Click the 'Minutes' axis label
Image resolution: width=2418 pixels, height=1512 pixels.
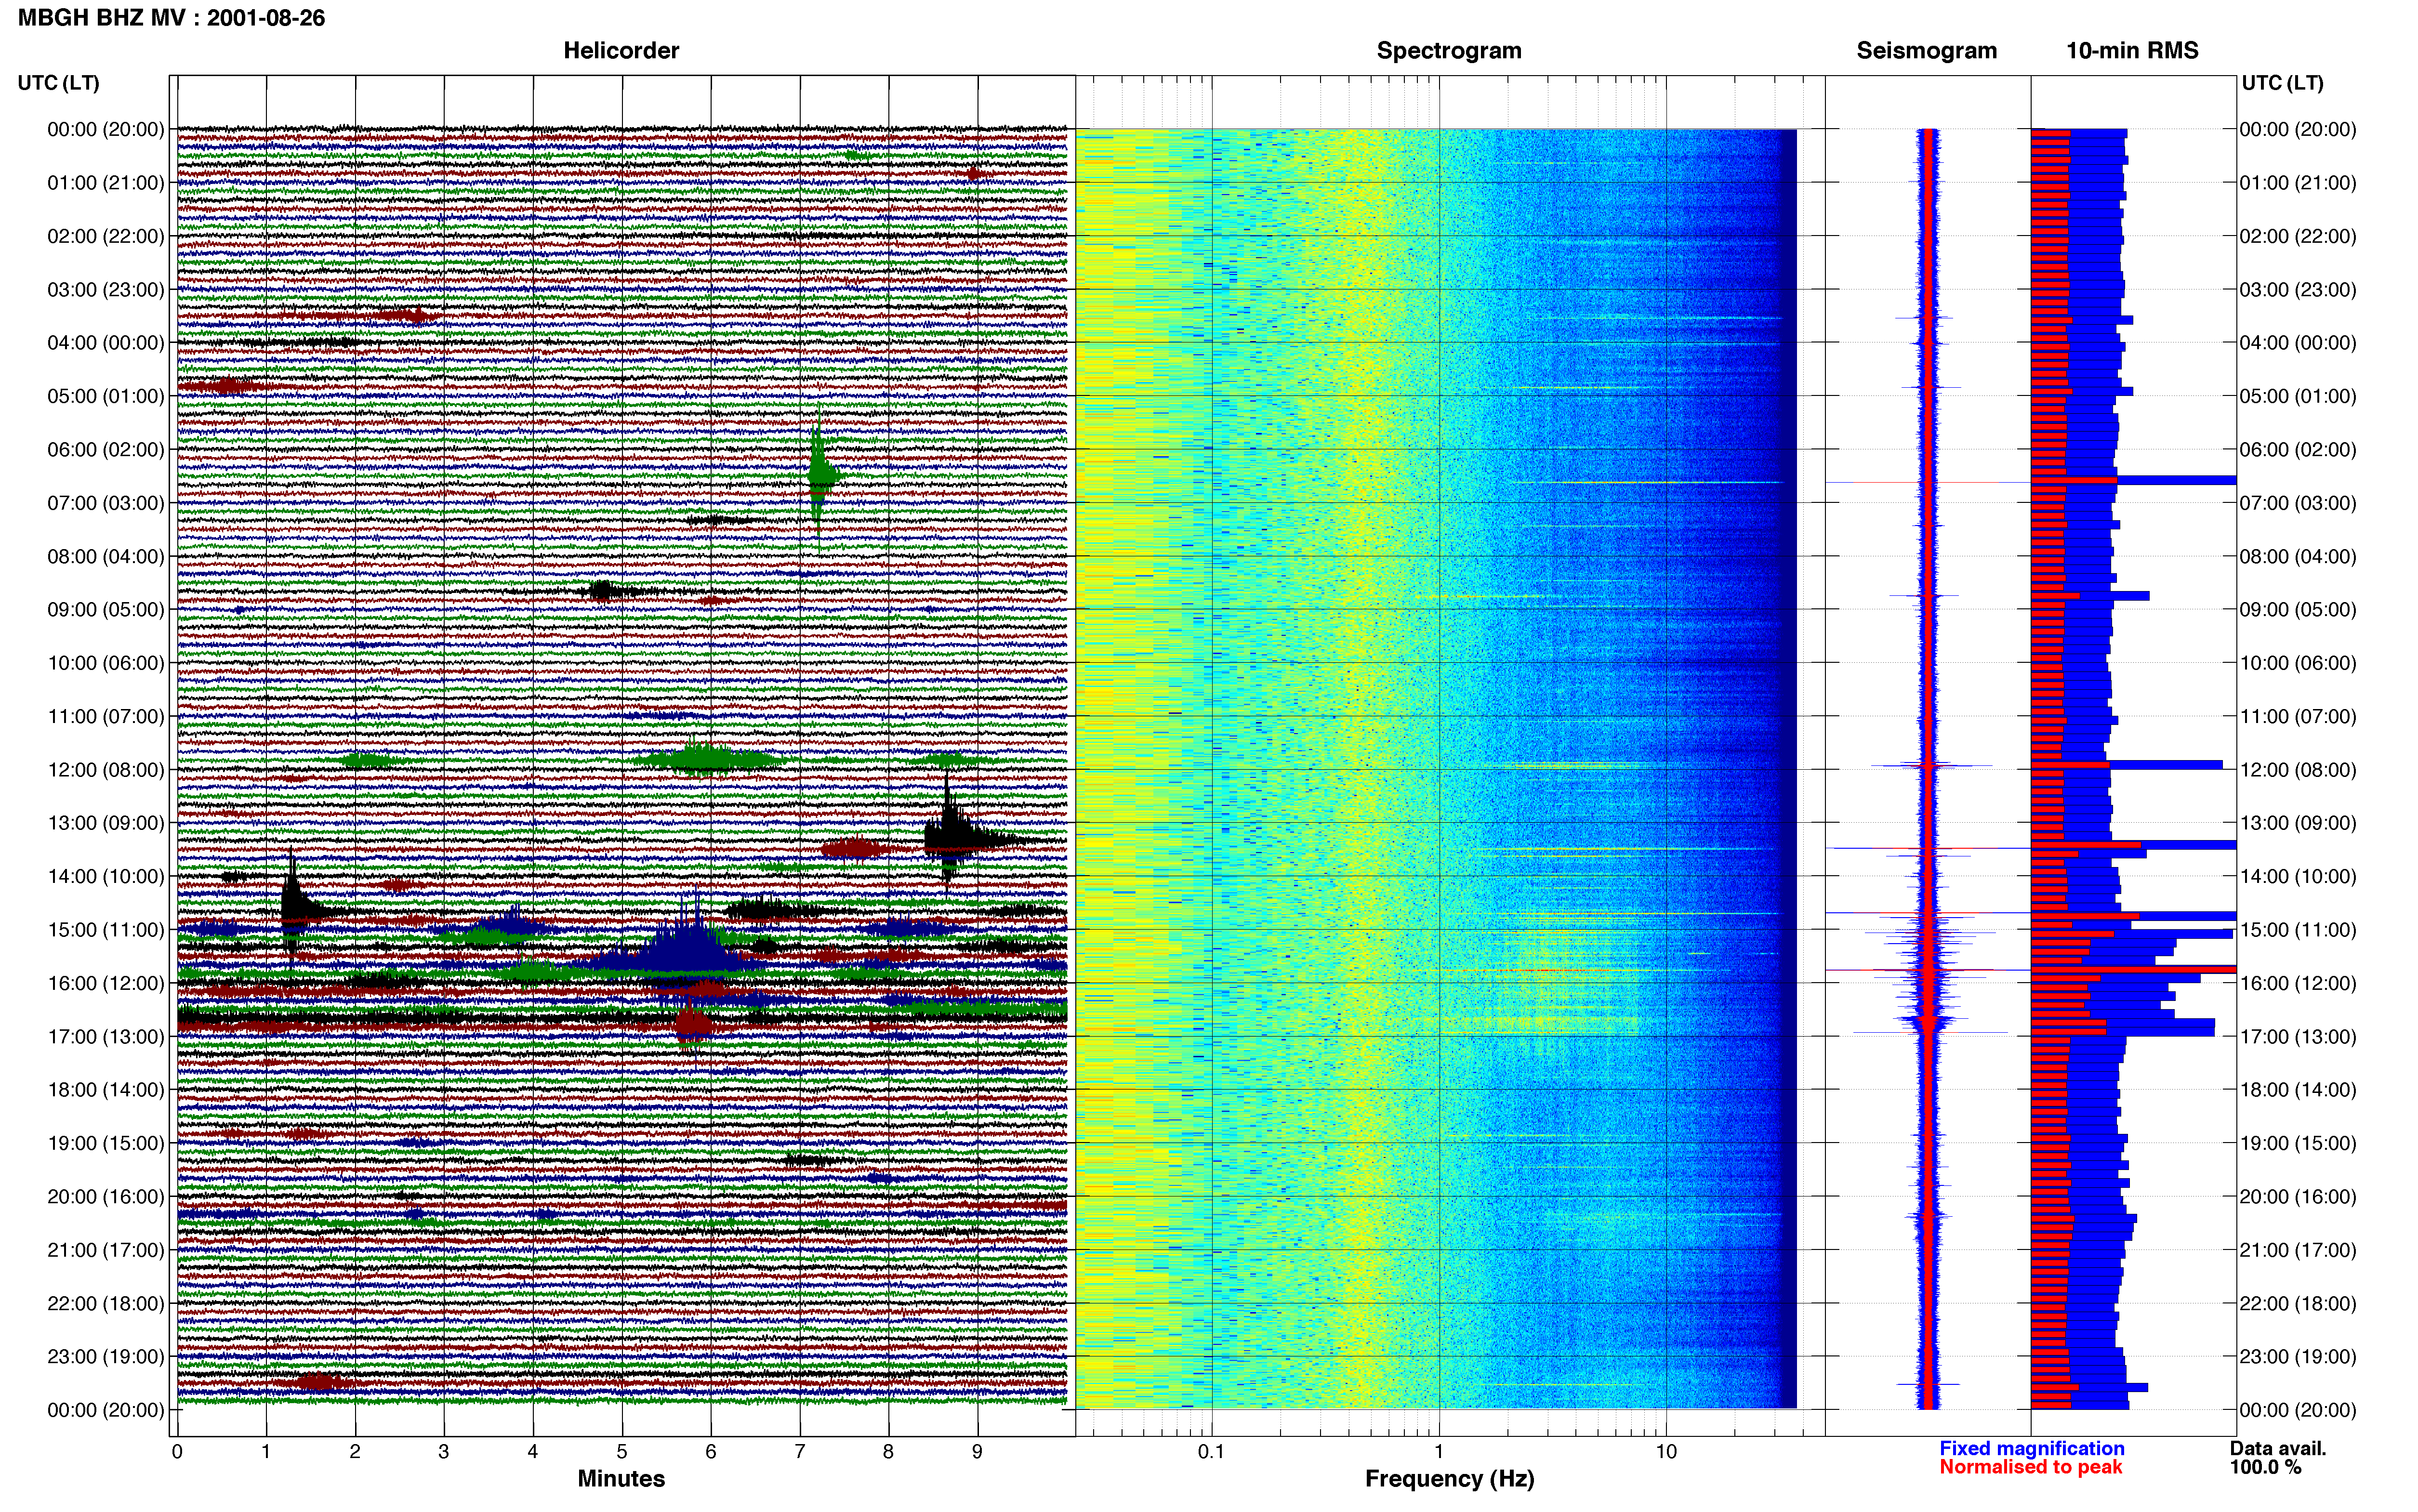621,1479
